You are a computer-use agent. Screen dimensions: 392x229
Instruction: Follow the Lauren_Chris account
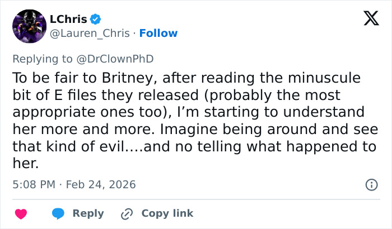[158, 33]
